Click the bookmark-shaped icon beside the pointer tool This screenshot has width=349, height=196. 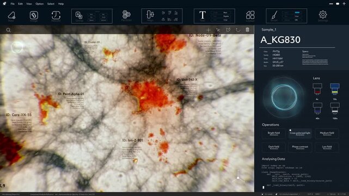[228, 30]
